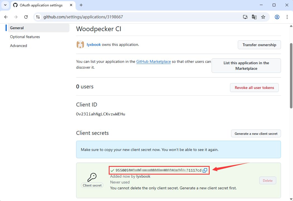Open Optional features in sidebar
The width and height of the screenshot is (293, 201).
(25, 37)
